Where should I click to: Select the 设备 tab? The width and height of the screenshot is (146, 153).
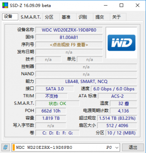coord(10,16)
